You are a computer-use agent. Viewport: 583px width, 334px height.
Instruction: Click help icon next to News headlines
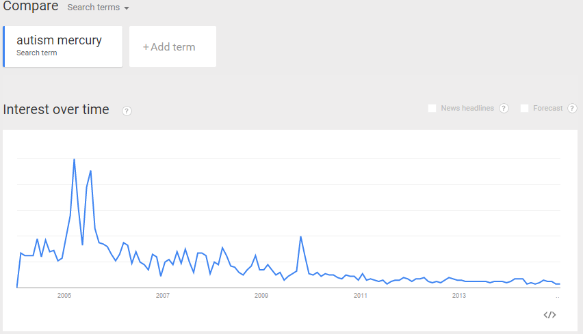(x=504, y=108)
